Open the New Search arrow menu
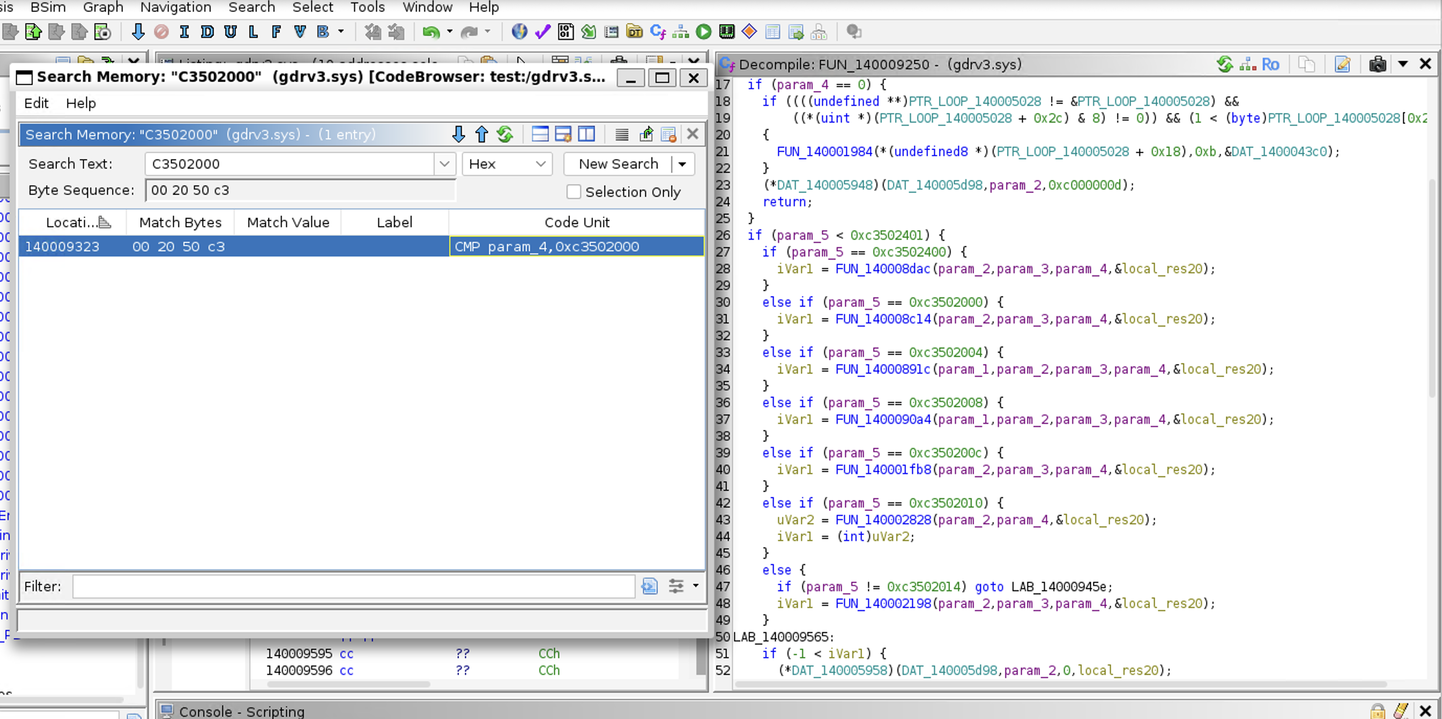The image size is (1442, 719). coord(682,164)
